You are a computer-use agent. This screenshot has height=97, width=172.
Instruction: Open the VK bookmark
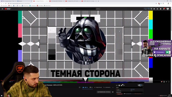coord(15,6)
